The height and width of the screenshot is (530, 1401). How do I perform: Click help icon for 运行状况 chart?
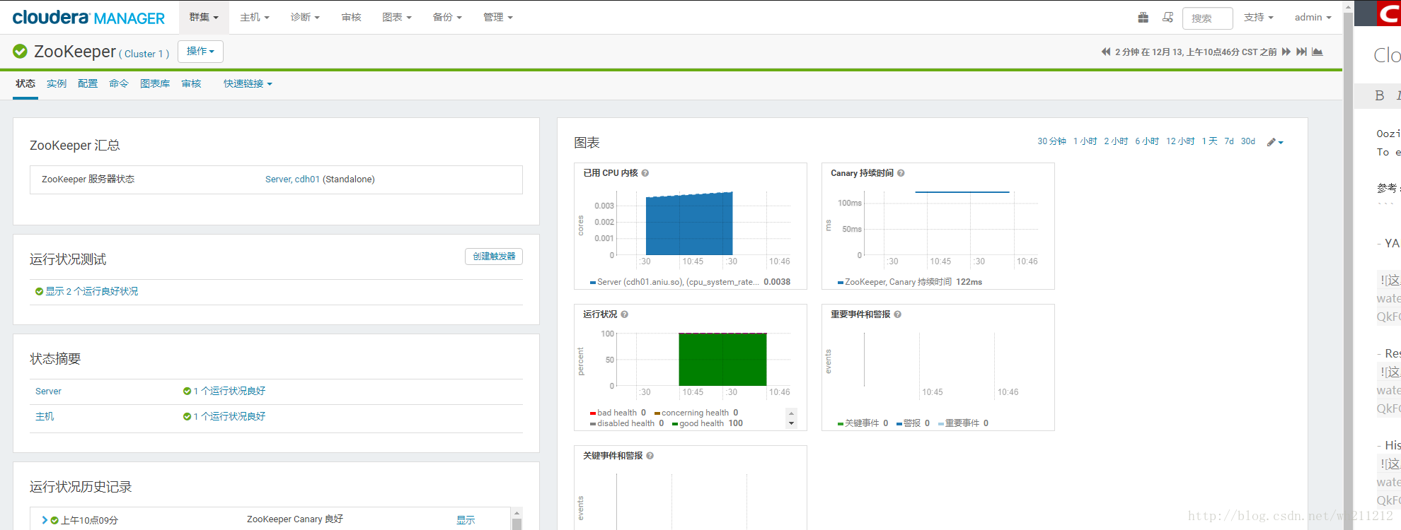[x=625, y=314]
